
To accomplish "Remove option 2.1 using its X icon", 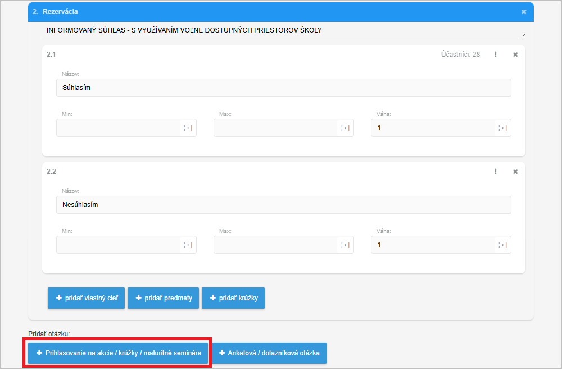I will (x=515, y=55).
